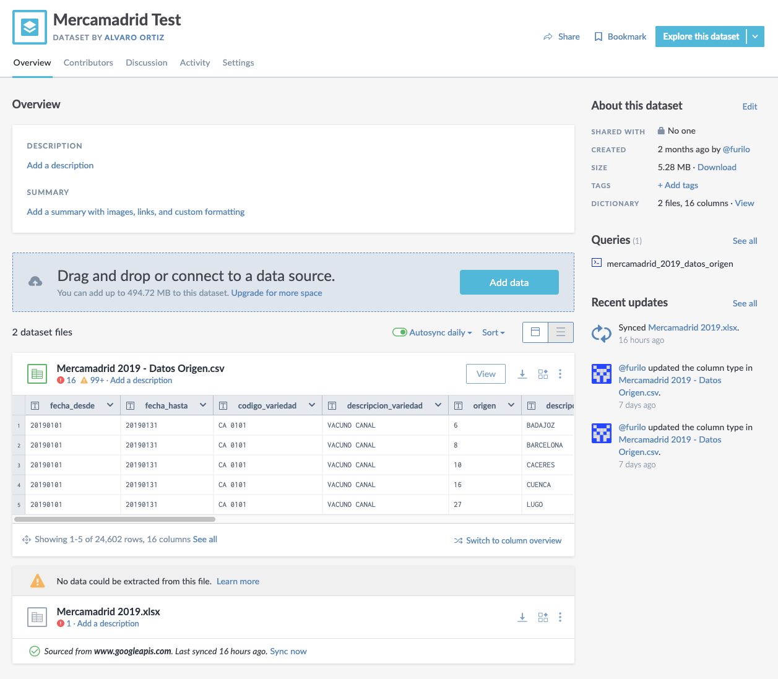Click the Bookmark ribbon icon
The width and height of the screenshot is (778, 679).
pos(599,37)
